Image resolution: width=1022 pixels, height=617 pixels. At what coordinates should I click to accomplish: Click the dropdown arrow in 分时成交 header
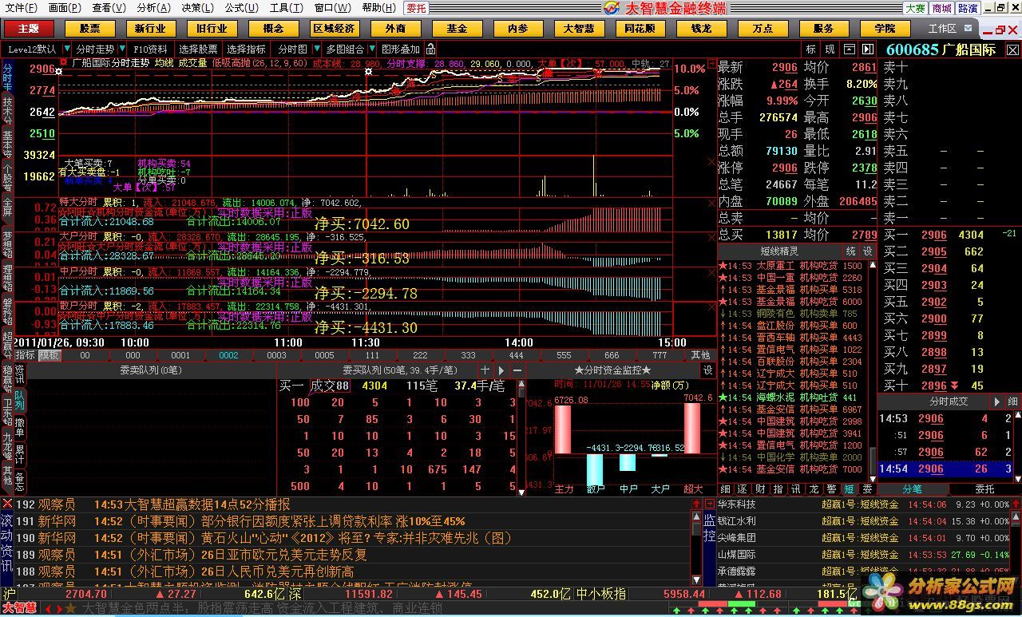pos(996,401)
